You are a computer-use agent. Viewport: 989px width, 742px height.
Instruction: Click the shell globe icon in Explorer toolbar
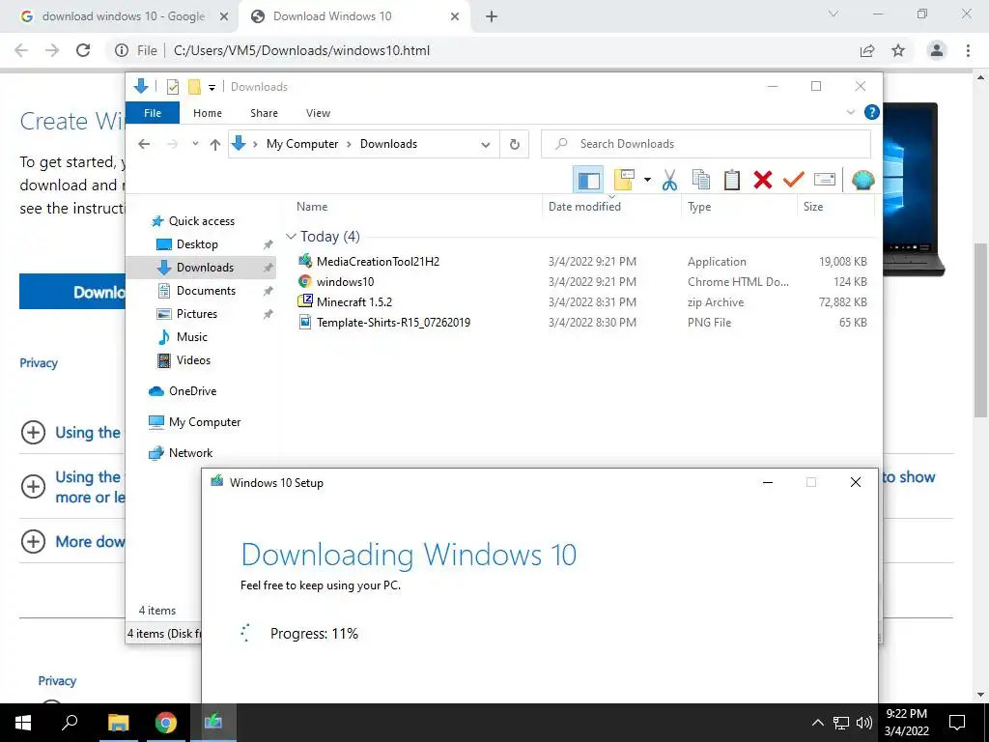862,180
